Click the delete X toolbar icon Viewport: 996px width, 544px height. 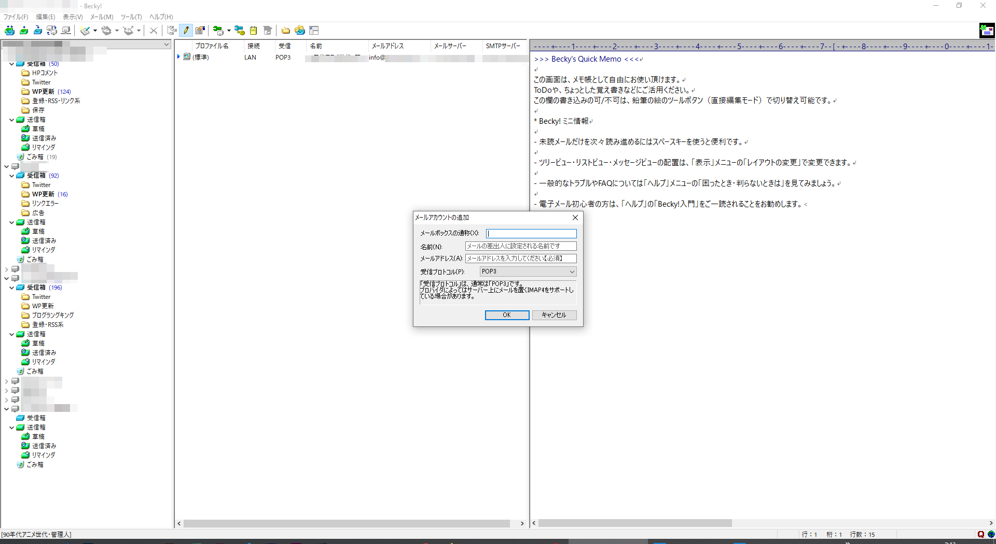[154, 31]
